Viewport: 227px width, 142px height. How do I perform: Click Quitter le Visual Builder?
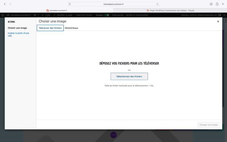[137, 15]
